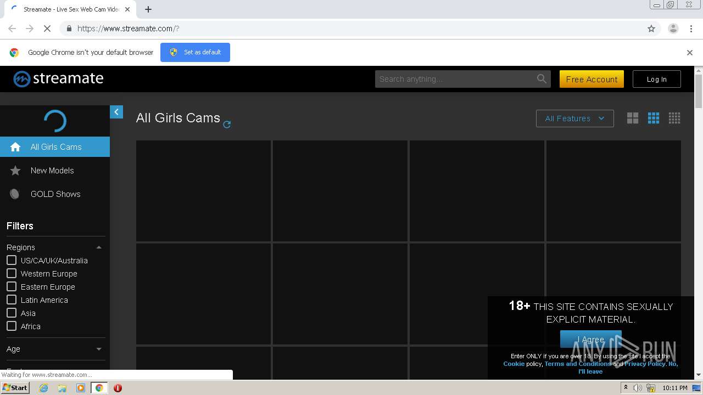Screen dimensions: 703x395
Task: Open the Cookie policy link
Action: [514, 364]
